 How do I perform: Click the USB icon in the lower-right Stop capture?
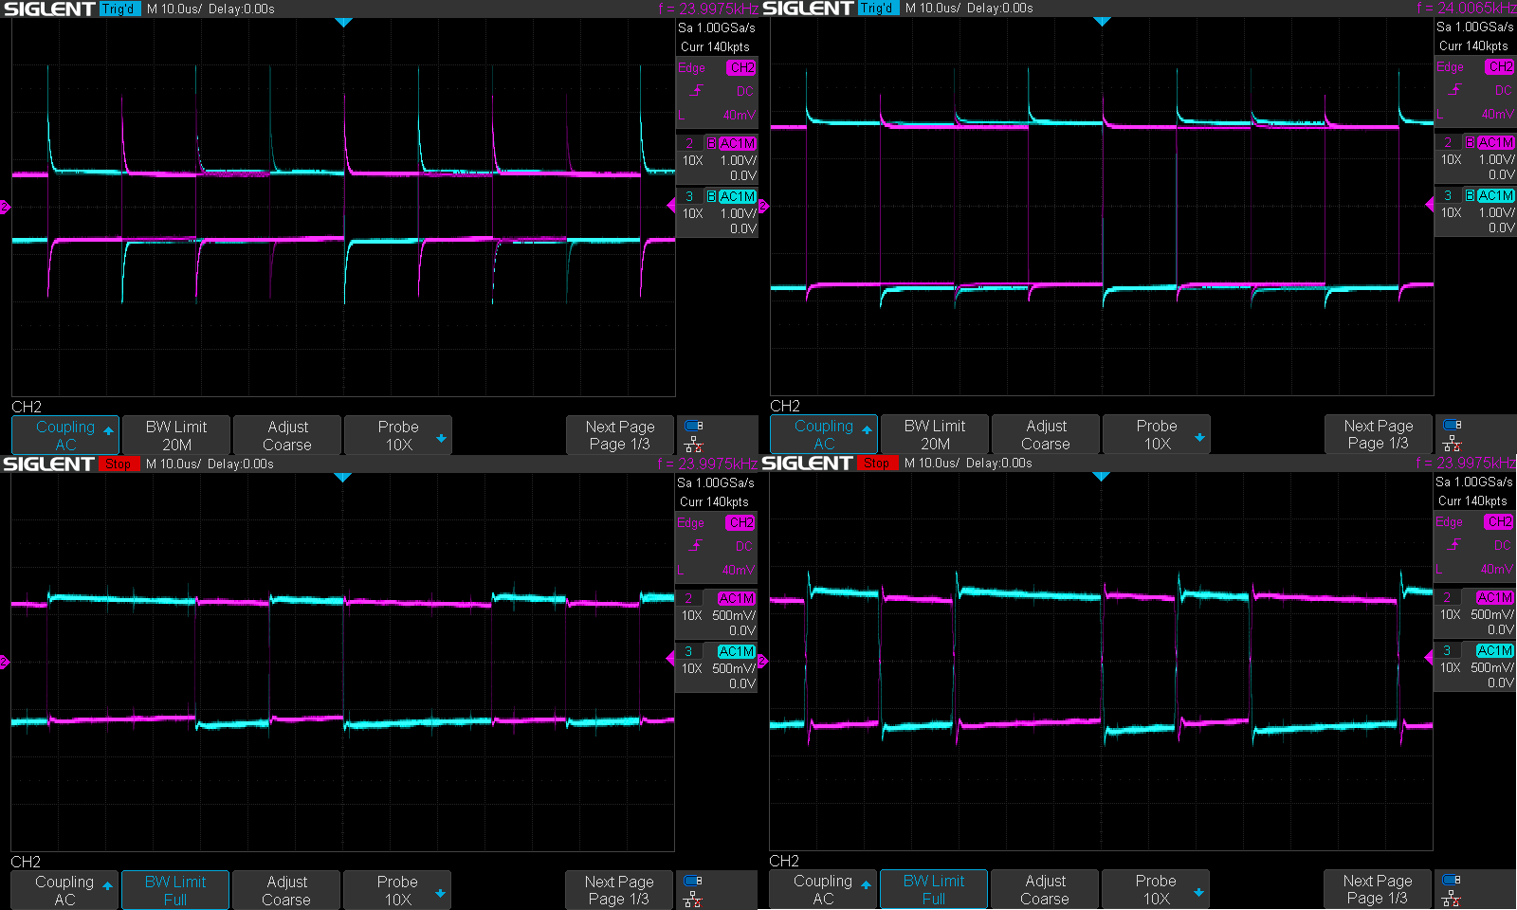click(1452, 880)
